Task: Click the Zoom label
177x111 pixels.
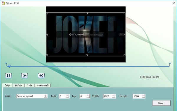Action: point(8,96)
